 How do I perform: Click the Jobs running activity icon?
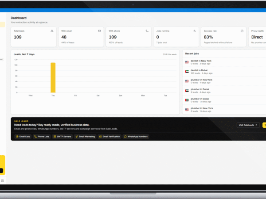click(195, 31)
